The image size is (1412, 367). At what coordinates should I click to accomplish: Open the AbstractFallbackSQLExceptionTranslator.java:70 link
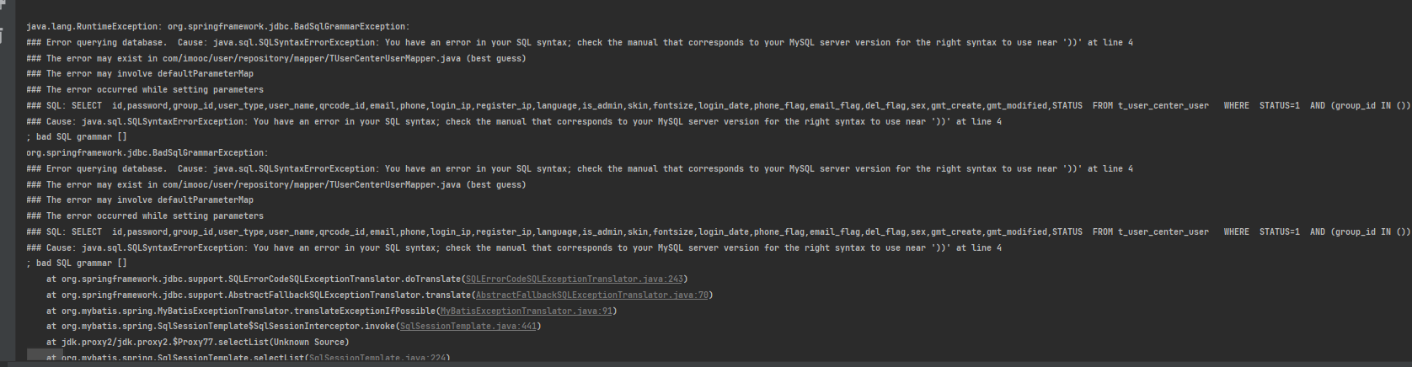[x=591, y=295]
